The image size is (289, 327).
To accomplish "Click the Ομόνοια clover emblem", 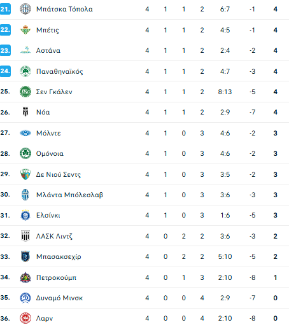I will (25, 153).
